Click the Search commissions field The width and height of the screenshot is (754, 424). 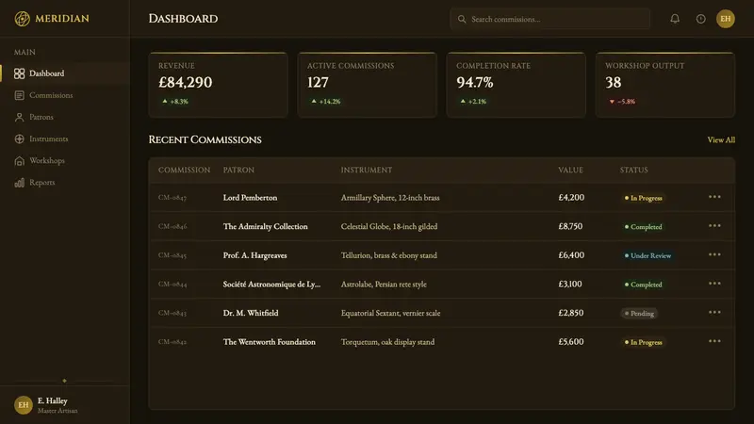pyautogui.click(x=549, y=19)
